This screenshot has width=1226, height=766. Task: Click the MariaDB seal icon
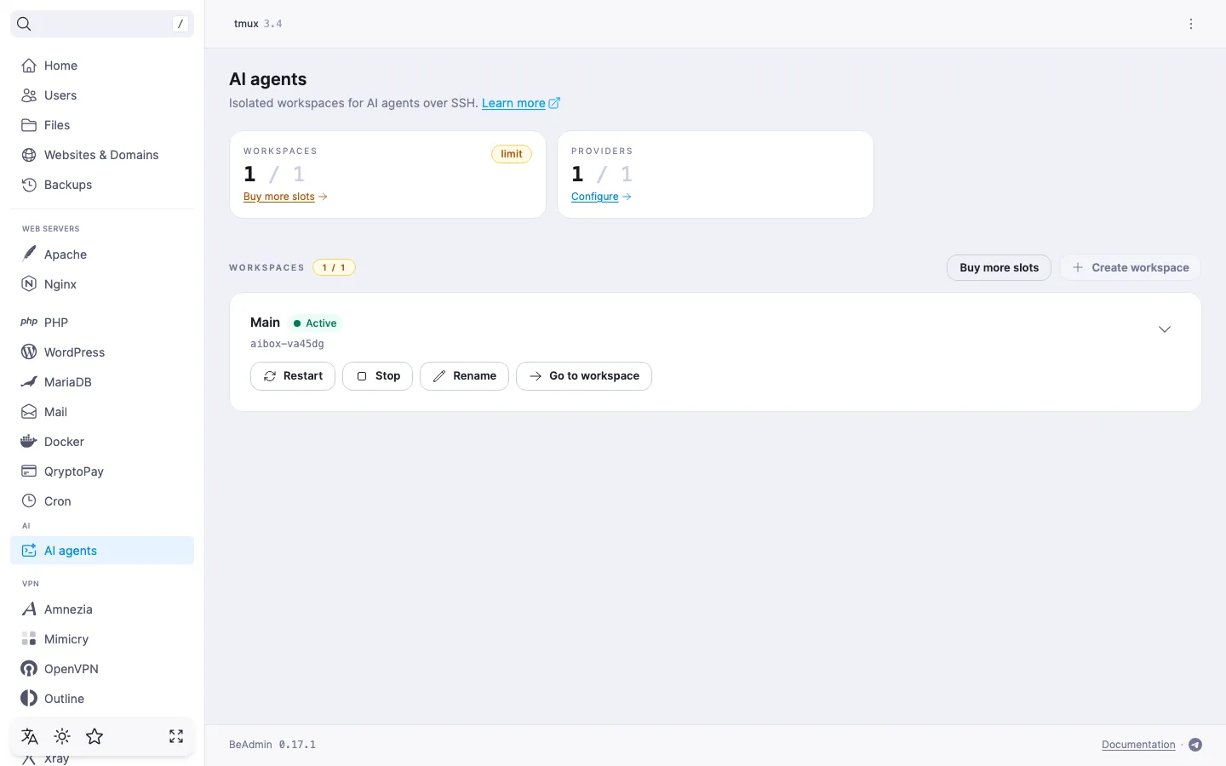[x=29, y=381]
